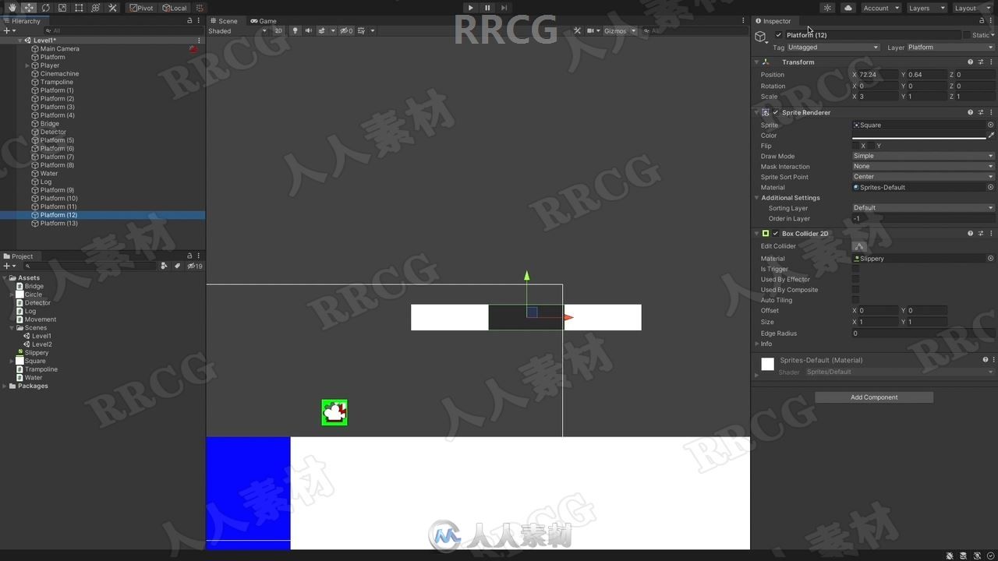Open Box Collider 2D context menu
The width and height of the screenshot is (998, 561).
pos(991,233)
